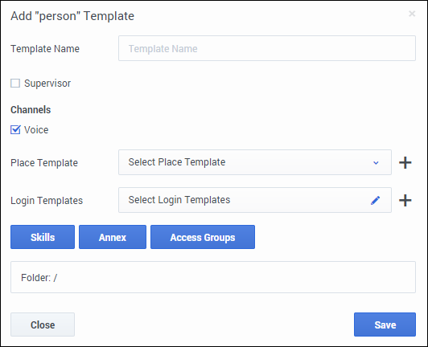Image resolution: width=428 pixels, height=347 pixels.
Task: Save the person template
Action: pos(385,325)
